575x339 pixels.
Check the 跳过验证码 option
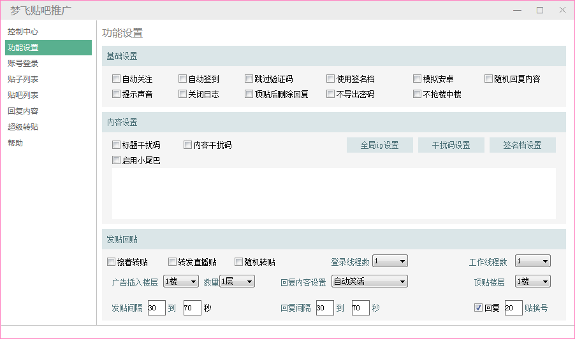pos(249,80)
